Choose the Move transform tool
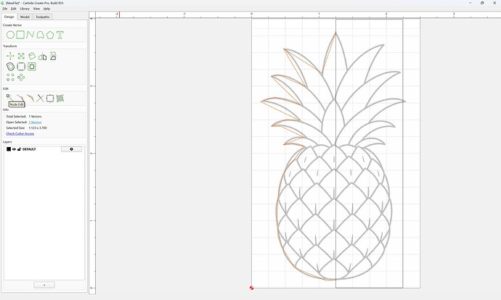The width and height of the screenshot is (501, 300). [10, 56]
